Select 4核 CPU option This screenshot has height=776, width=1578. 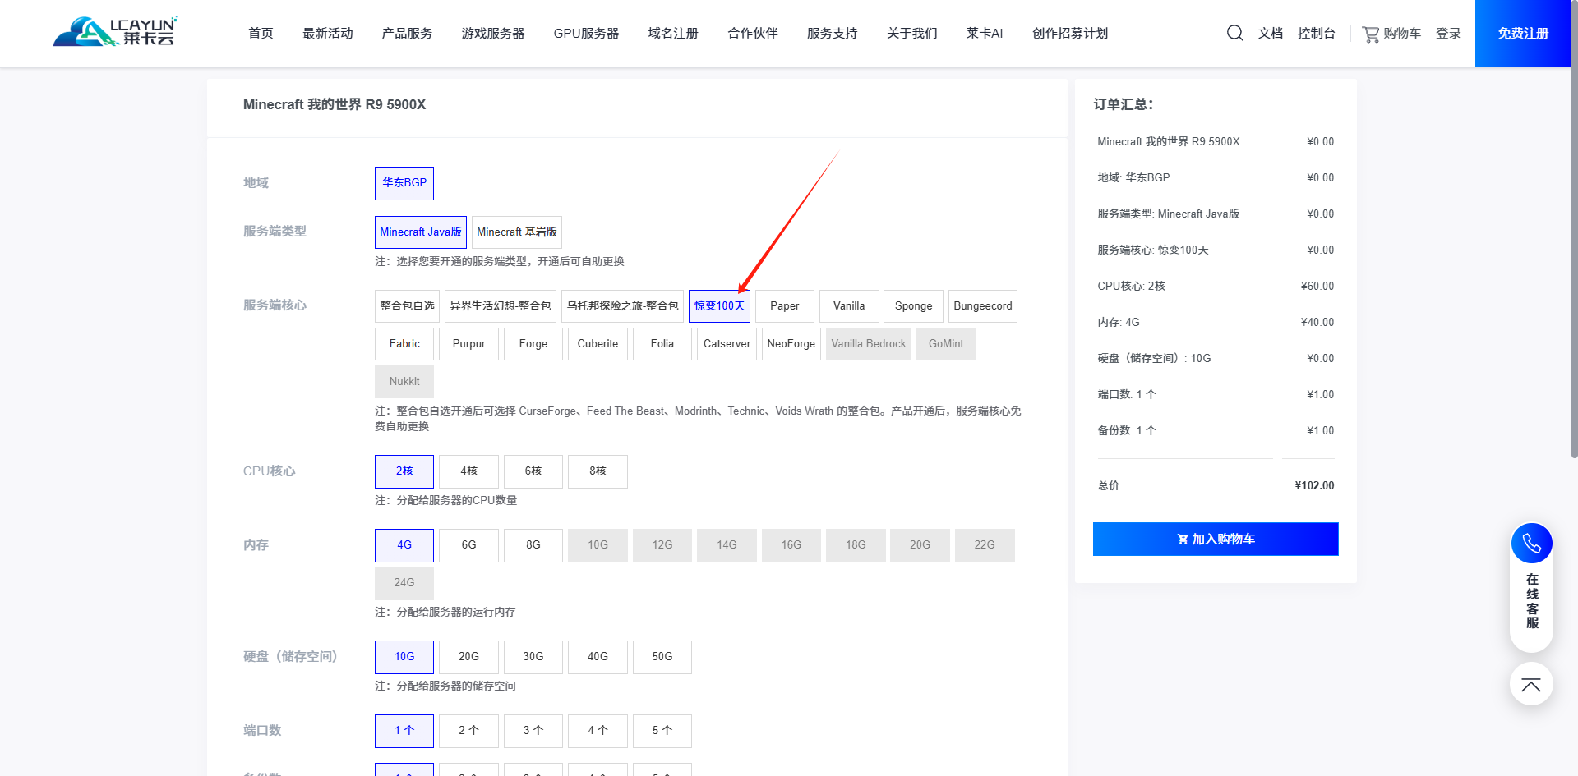[x=469, y=471]
